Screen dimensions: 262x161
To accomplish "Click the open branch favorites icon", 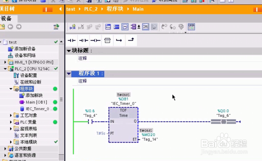I will point(119,40).
